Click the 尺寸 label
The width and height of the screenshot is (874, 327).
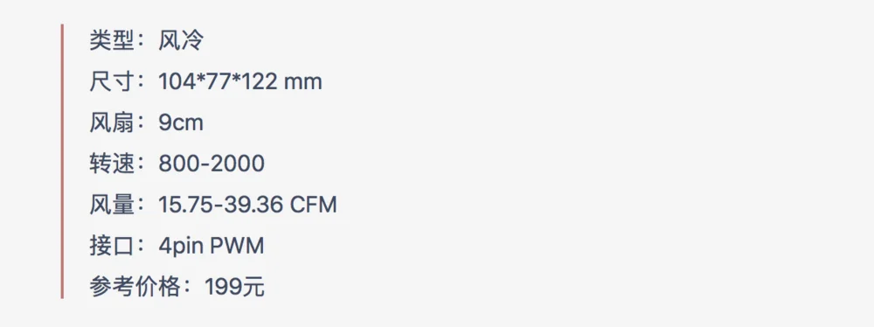tap(112, 82)
